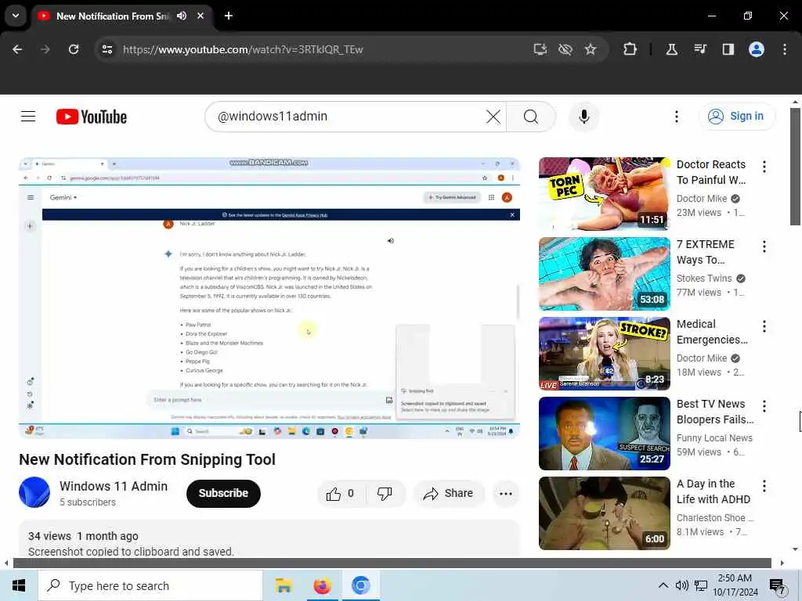View site information icon in address bar

point(107,49)
